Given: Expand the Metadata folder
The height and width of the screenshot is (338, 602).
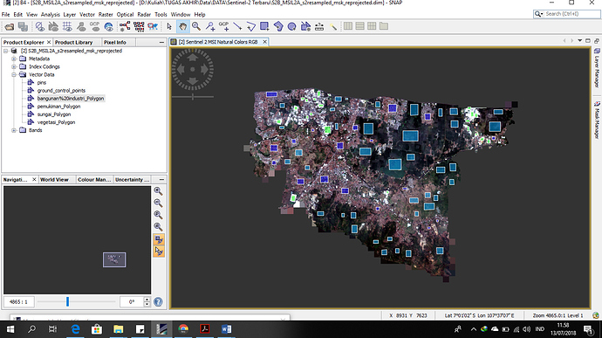Looking at the screenshot, I should 14,59.
